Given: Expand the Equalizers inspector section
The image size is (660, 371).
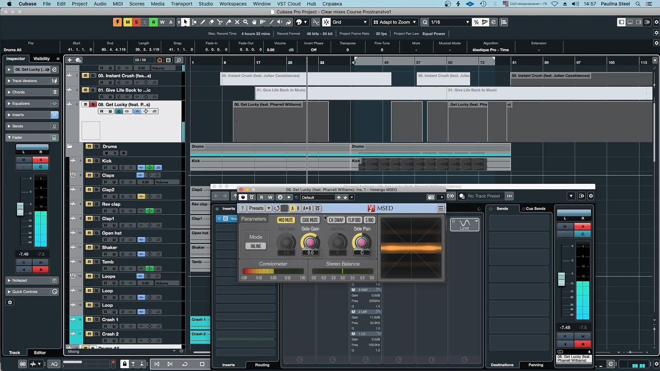Looking at the screenshot, I should pos(33,104).
